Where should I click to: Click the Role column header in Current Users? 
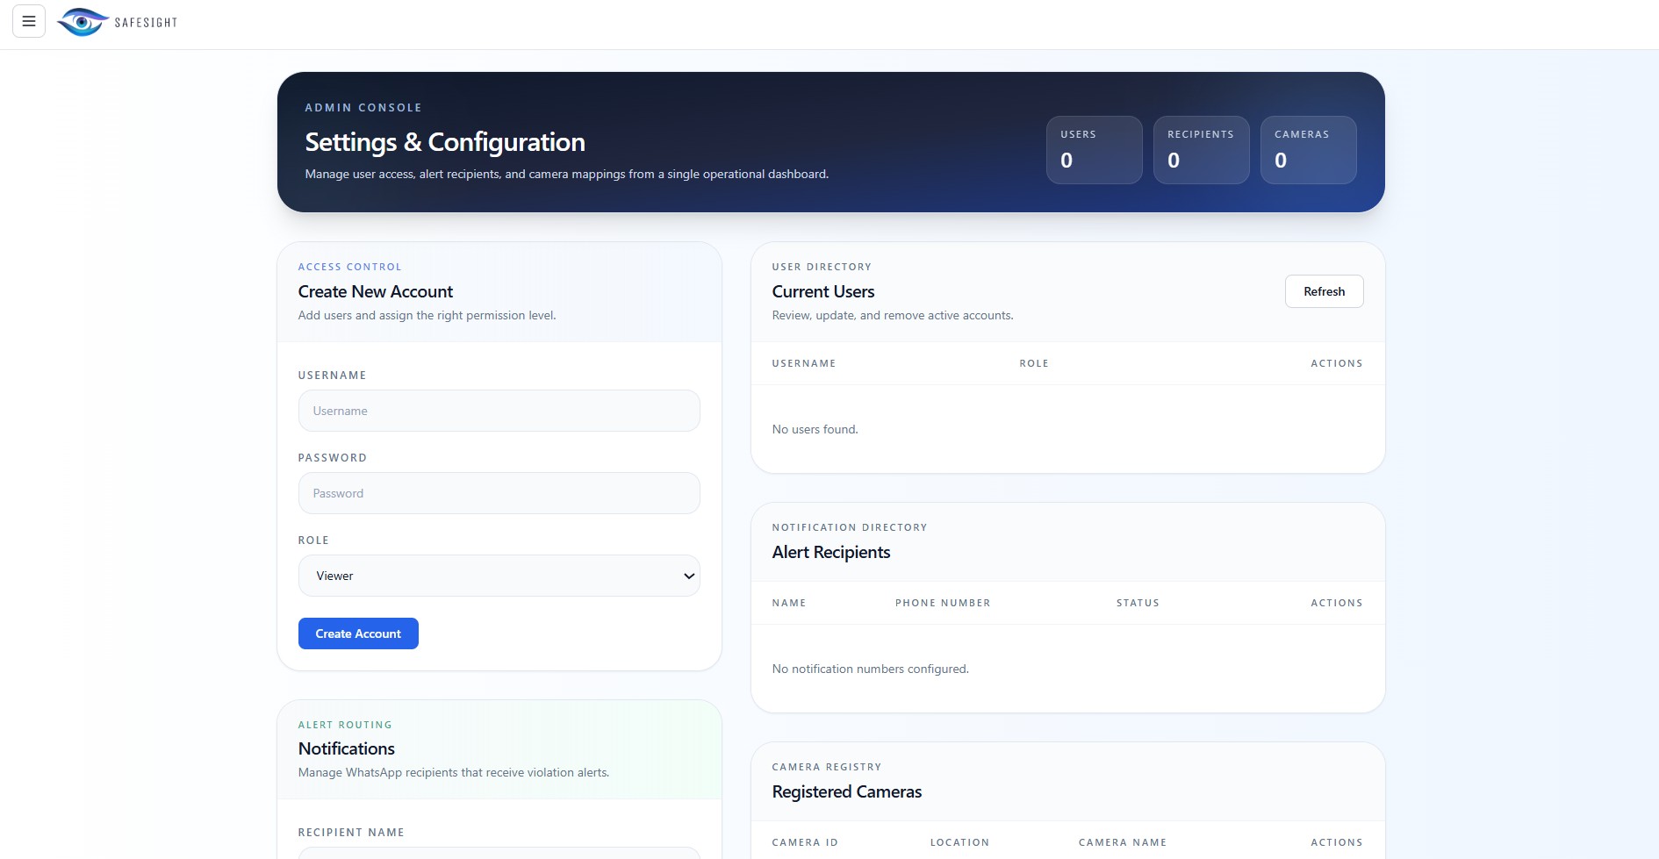1034,363
